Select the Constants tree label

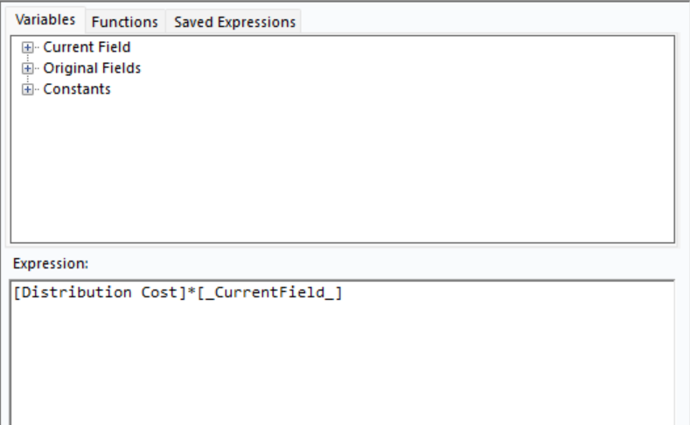pyautogui.click(x=77, y=89)
